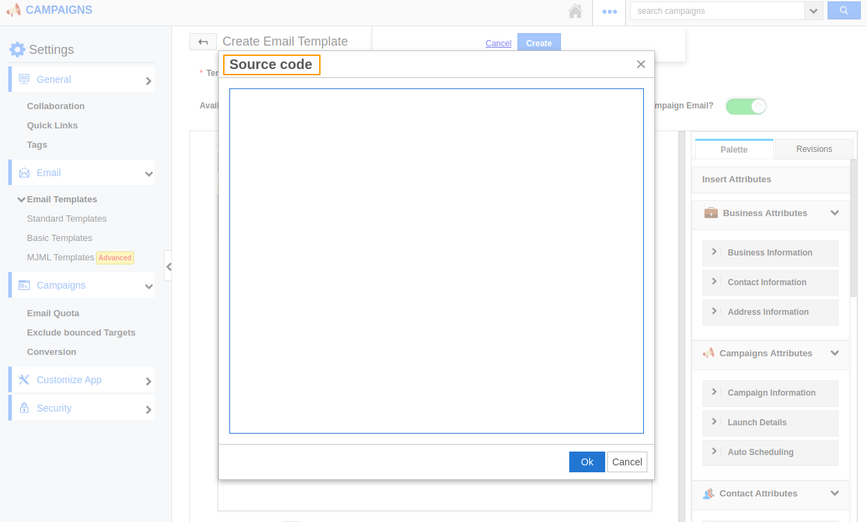This screenshot has height=522, width=867.
Task: Click the Settings gear icon
Action: [17, 49]
